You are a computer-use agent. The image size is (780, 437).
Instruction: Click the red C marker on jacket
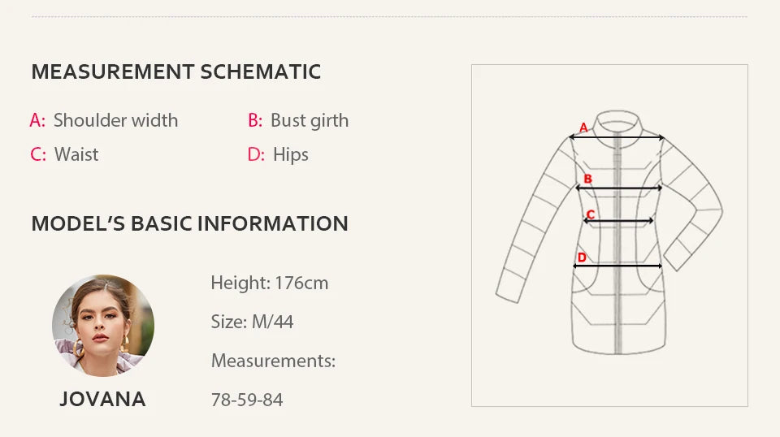(591, 214)
